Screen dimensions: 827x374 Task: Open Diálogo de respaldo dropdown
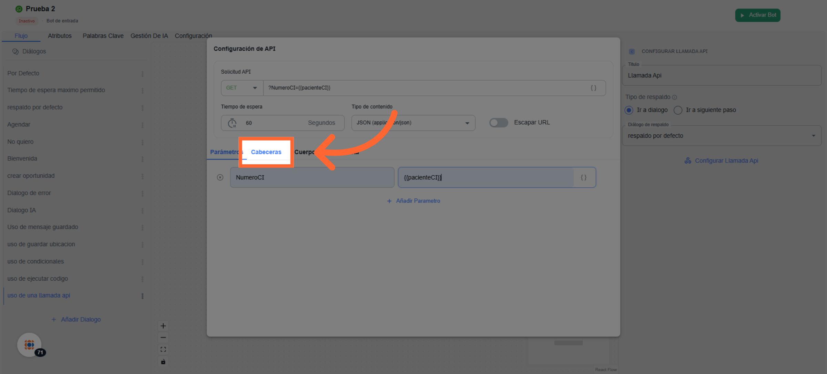[721, 136]
